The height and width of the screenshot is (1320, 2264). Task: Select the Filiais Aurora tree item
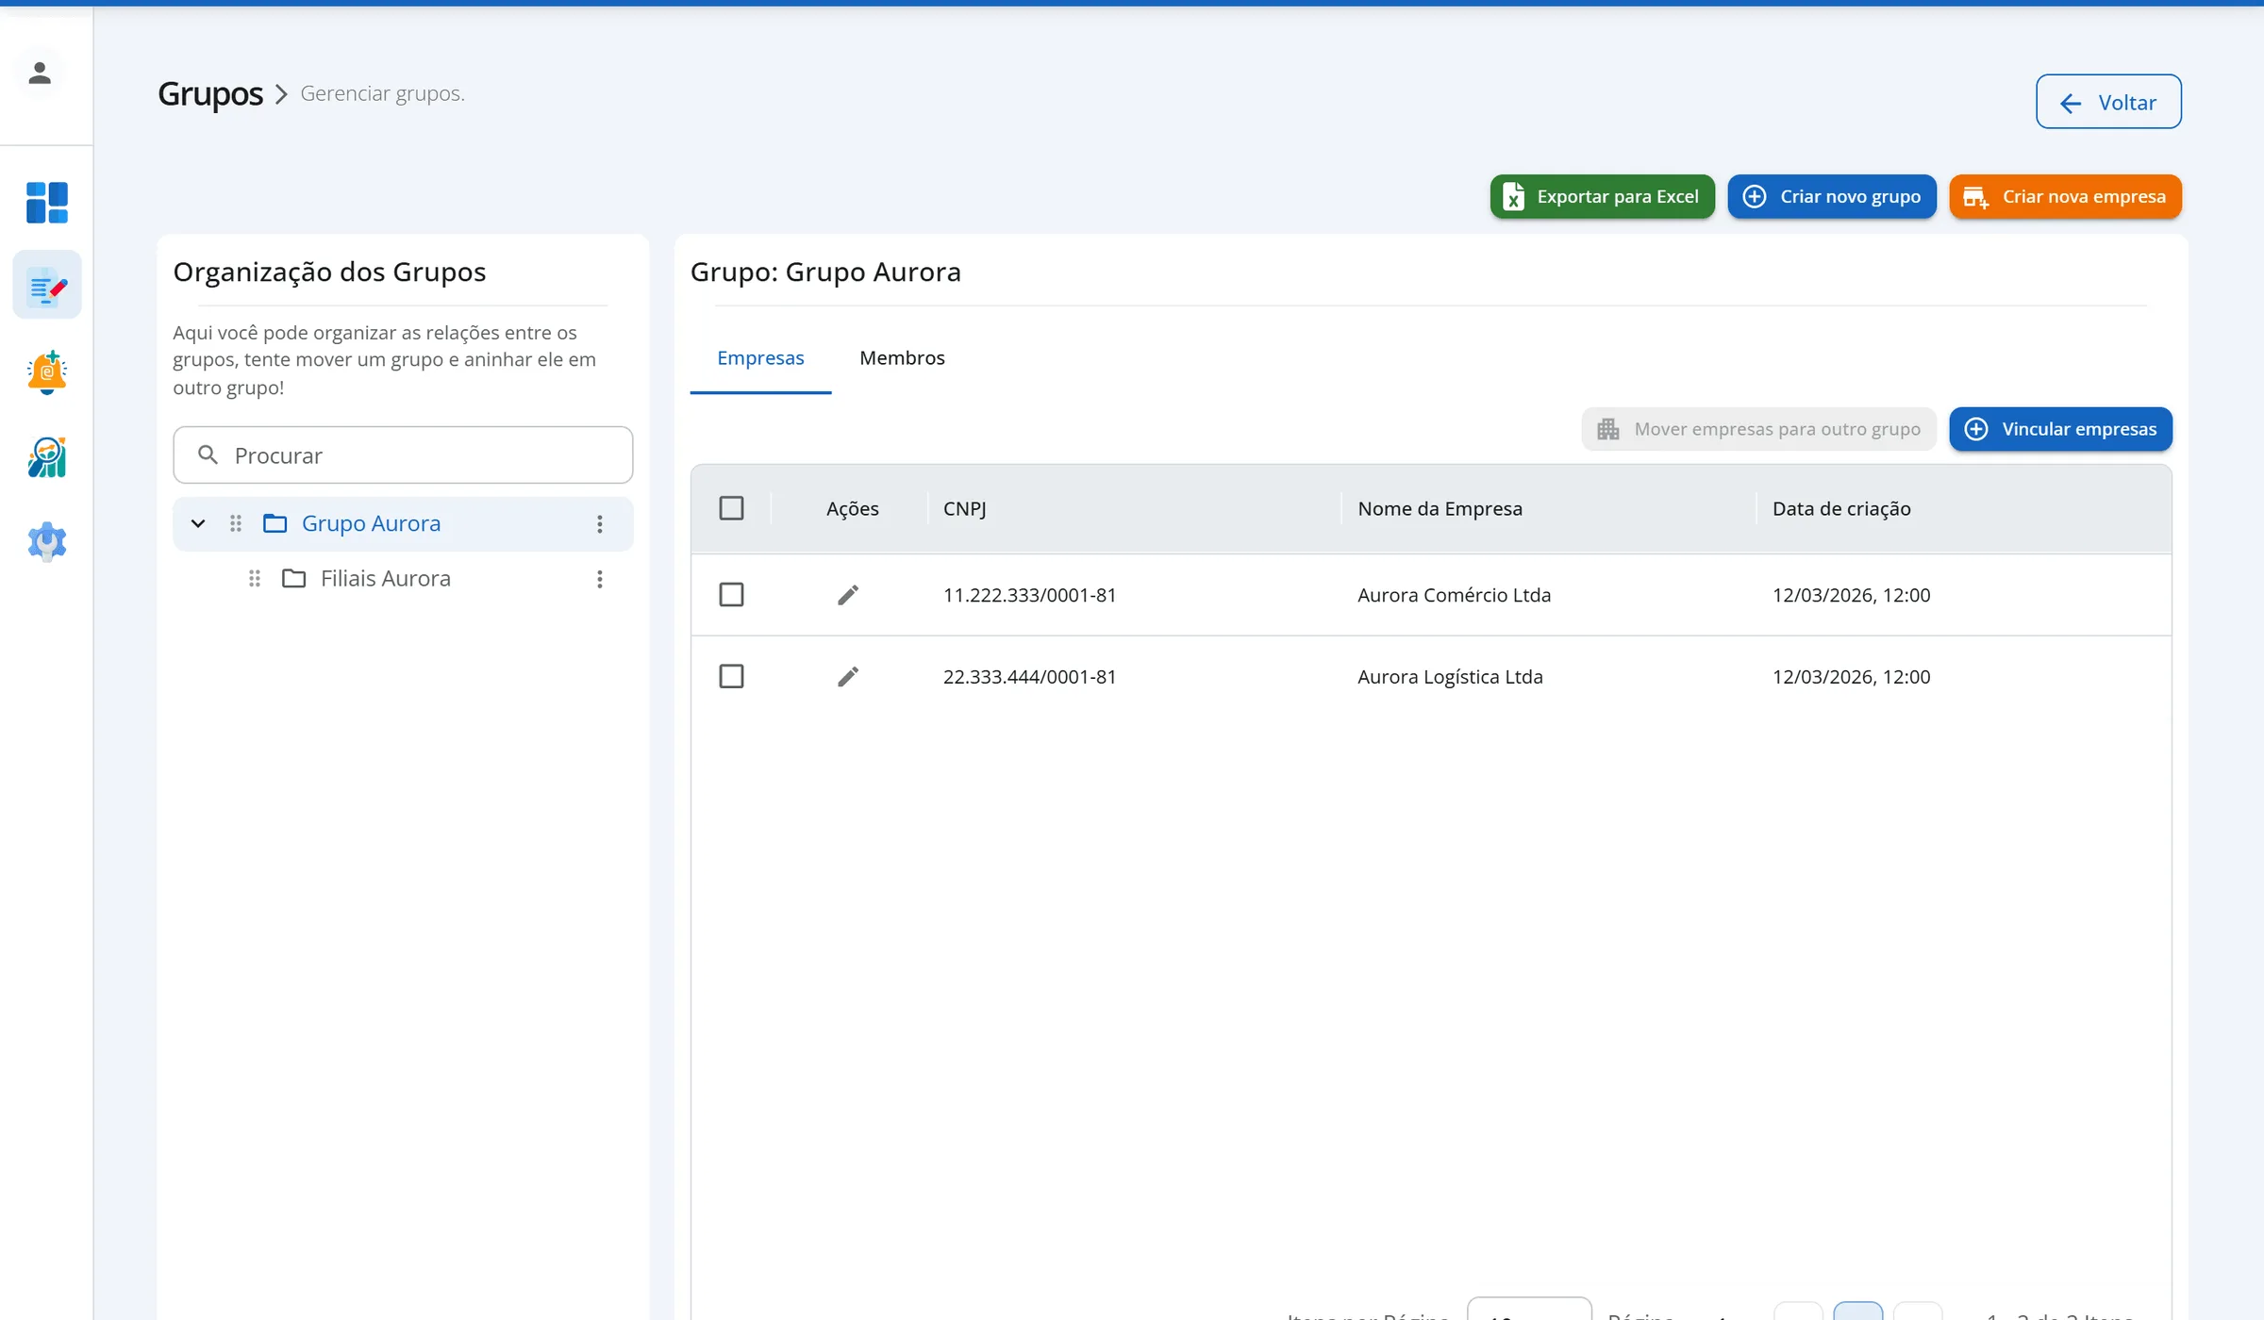403,579
